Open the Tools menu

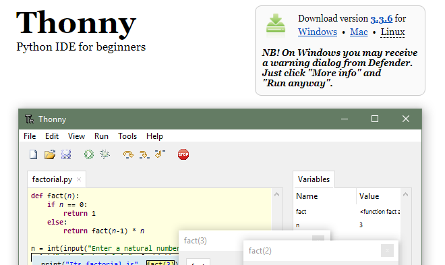pos(127,136)
